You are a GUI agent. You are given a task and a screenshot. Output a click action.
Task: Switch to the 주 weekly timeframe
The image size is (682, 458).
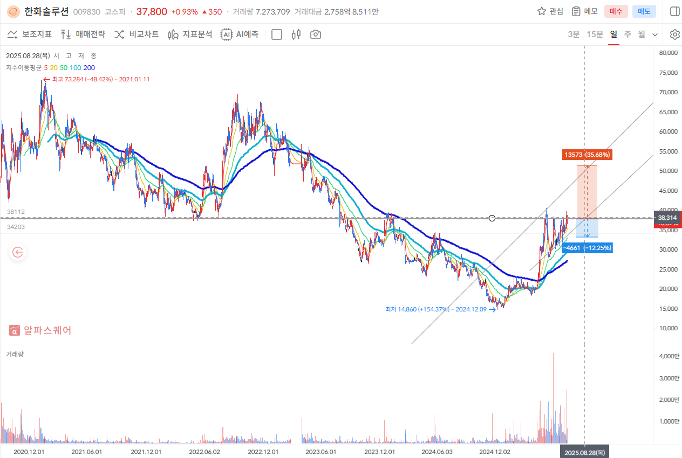pyautogui.click(x=628, y=34)
